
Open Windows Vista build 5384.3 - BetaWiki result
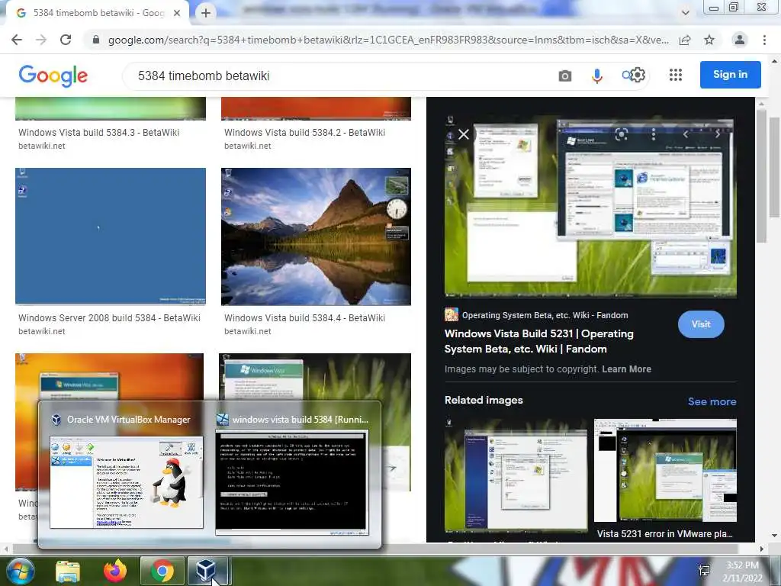point(98,133)
